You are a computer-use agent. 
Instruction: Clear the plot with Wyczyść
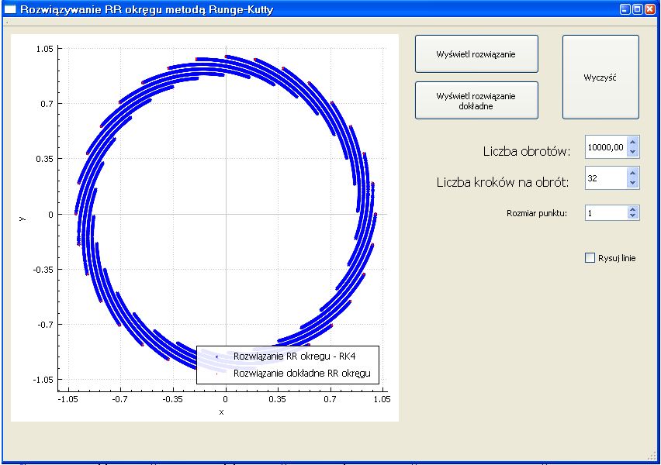[600, 77]
